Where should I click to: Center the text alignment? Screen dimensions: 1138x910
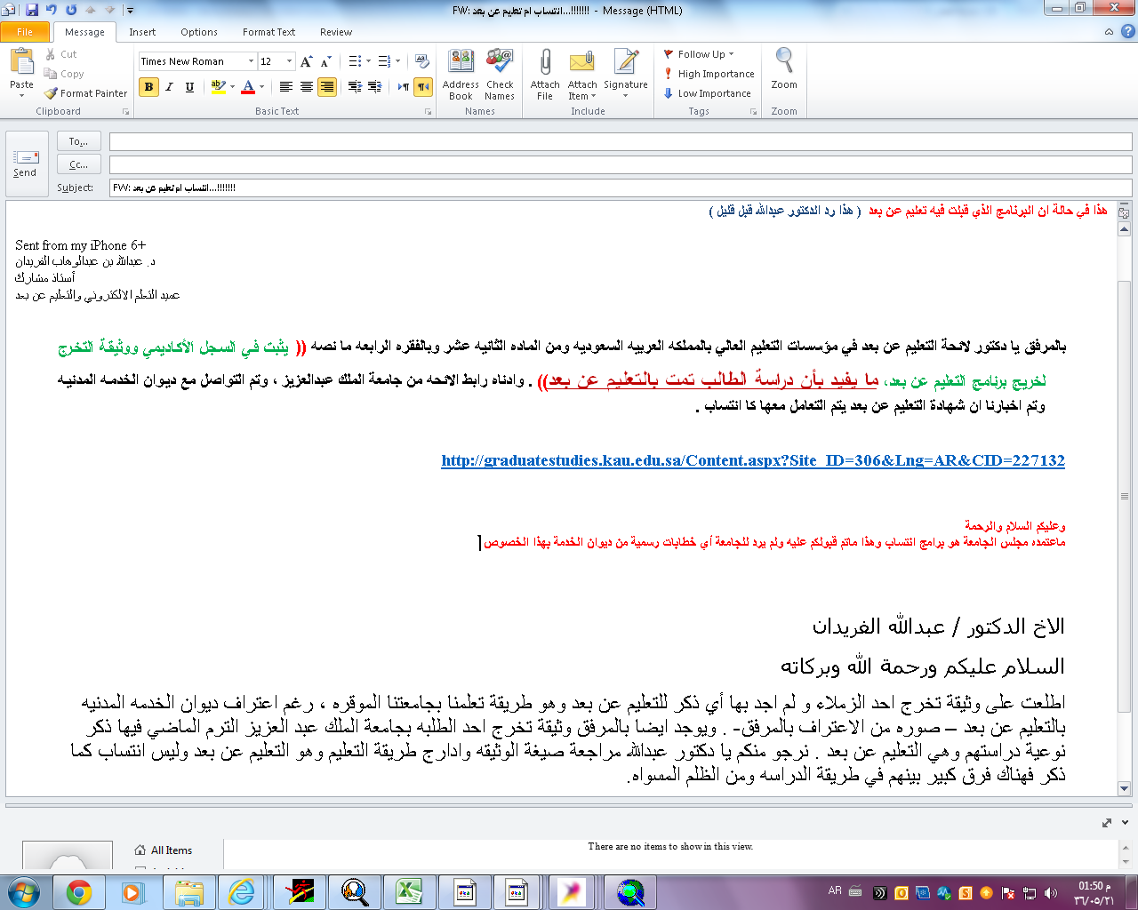306,86
